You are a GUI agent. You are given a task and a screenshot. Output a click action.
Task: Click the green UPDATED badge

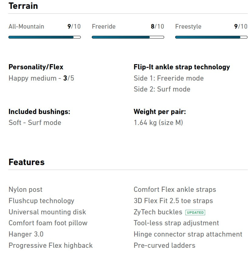point(195,212)
